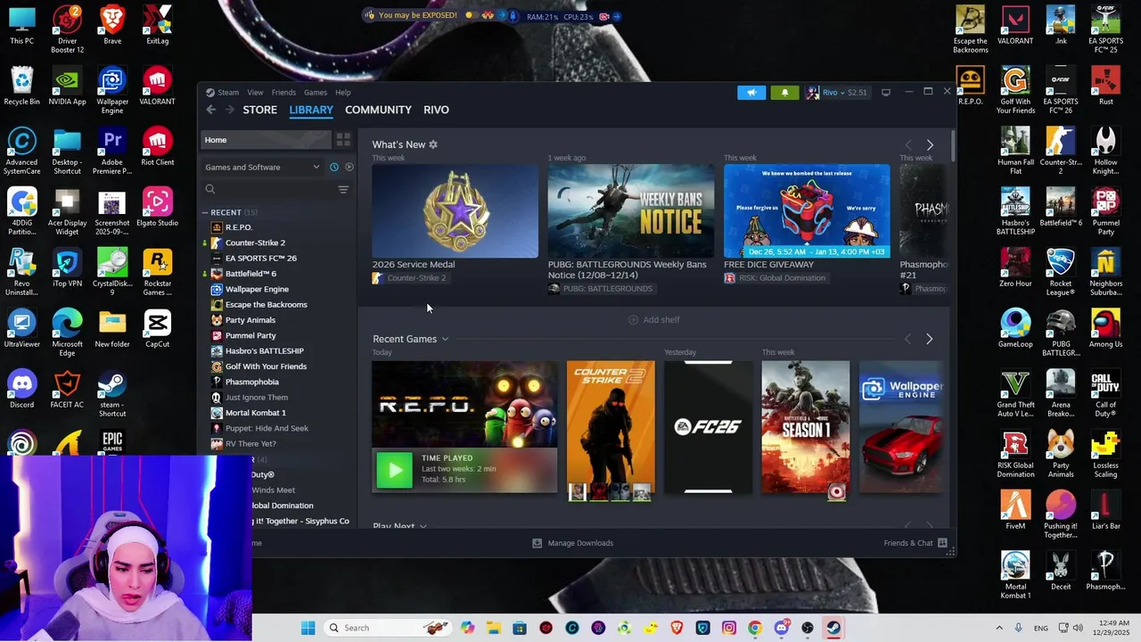Toggle volume speaker in system tray
The width and height of the screenshot is (1141, 642).
(x=1077, y=628)
